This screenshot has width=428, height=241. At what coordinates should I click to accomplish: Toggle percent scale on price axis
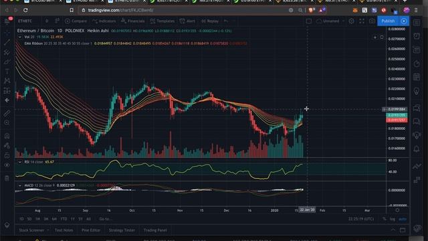385,219
